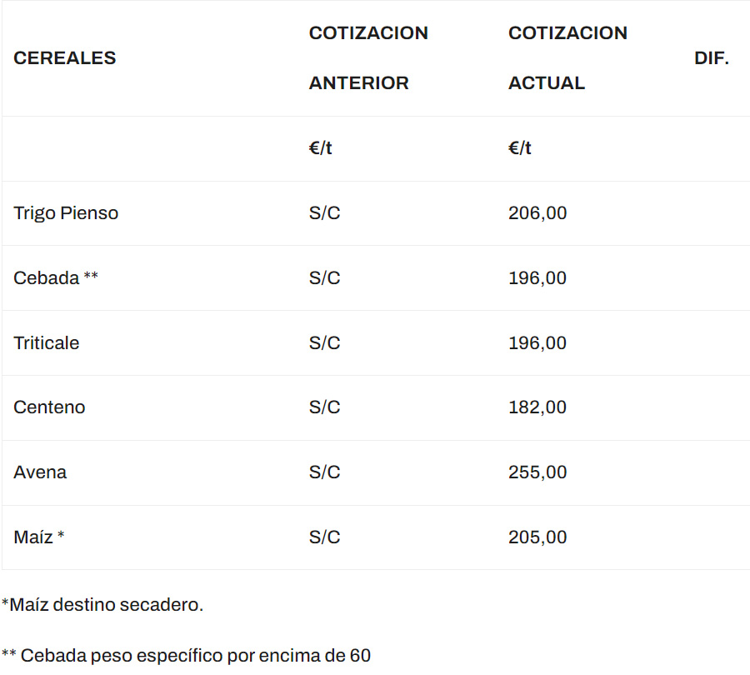Select Cebada's current price 196,00
Image resolution: width=750 pixels, height=675 pixels.
tap(537, 278)
